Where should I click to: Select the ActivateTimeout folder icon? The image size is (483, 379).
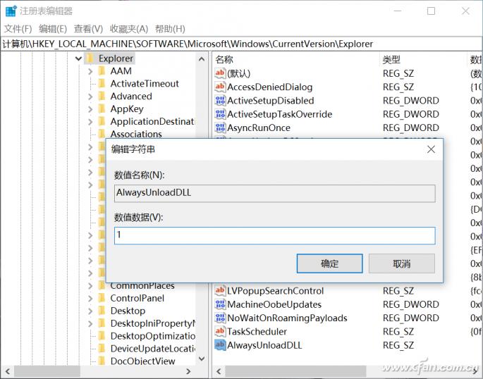[102, 84]
